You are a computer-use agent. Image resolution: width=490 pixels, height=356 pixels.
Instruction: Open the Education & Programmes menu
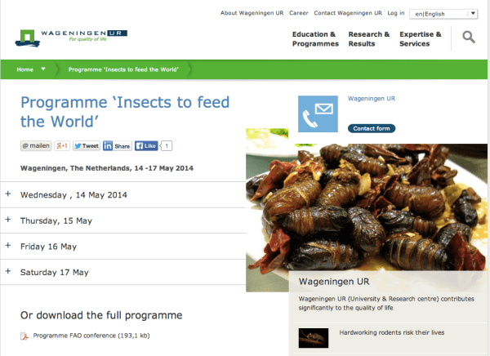pyautogui.click(x=315, y=39)
